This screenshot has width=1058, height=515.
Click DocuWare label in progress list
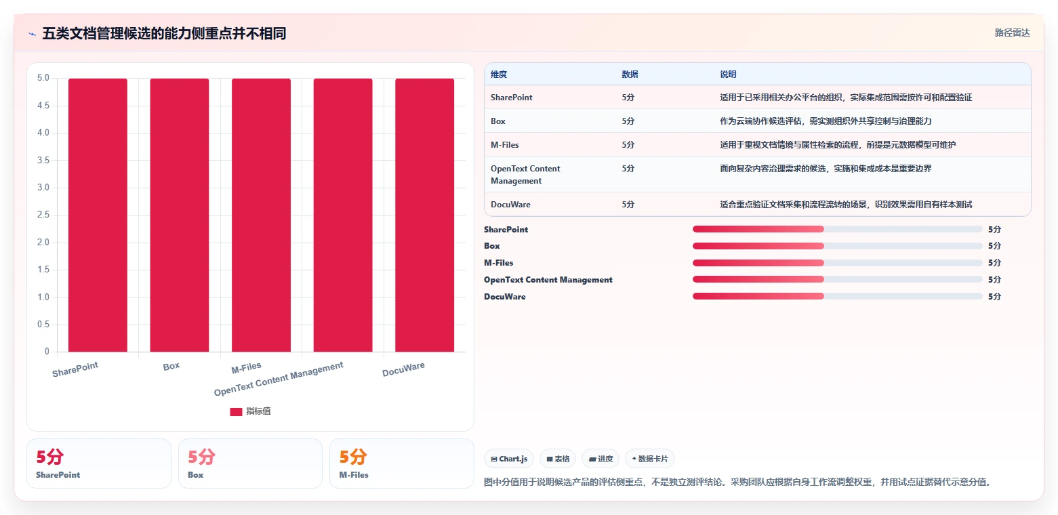[504, 297]
